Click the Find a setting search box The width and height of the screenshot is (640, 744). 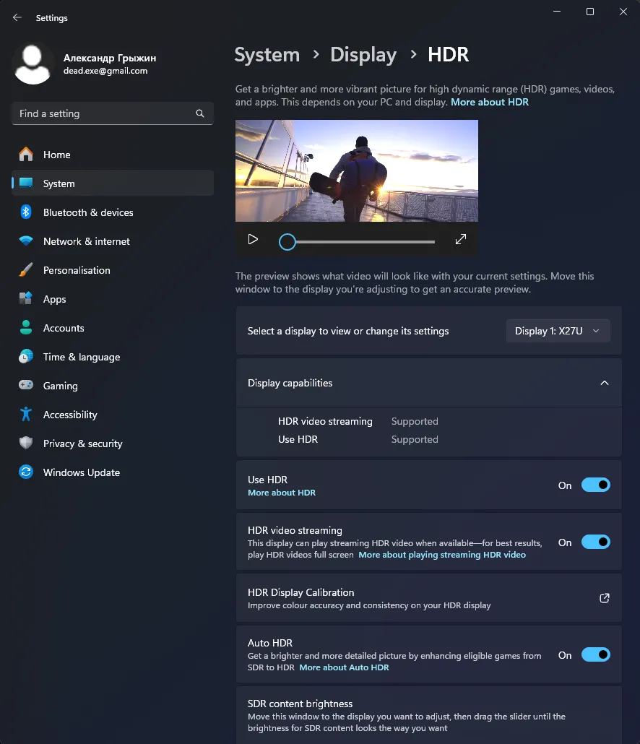(x=105, y=113)
